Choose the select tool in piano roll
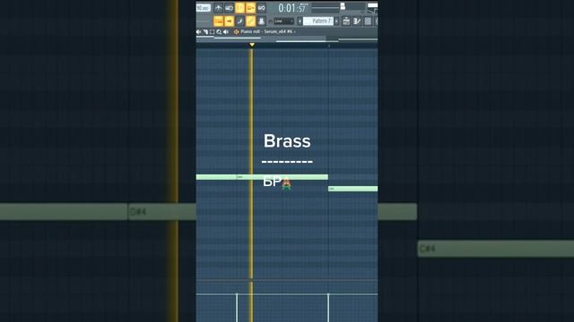574x322 pixels. 212,32
